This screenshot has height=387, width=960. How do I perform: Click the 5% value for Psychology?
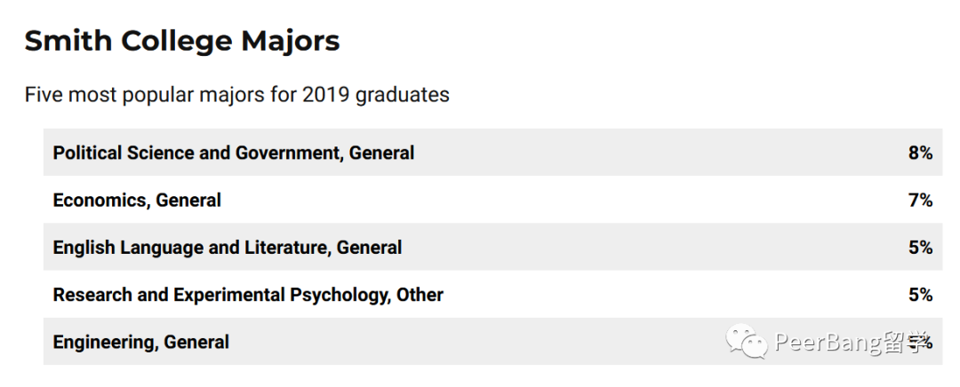(x=920, y=295)
